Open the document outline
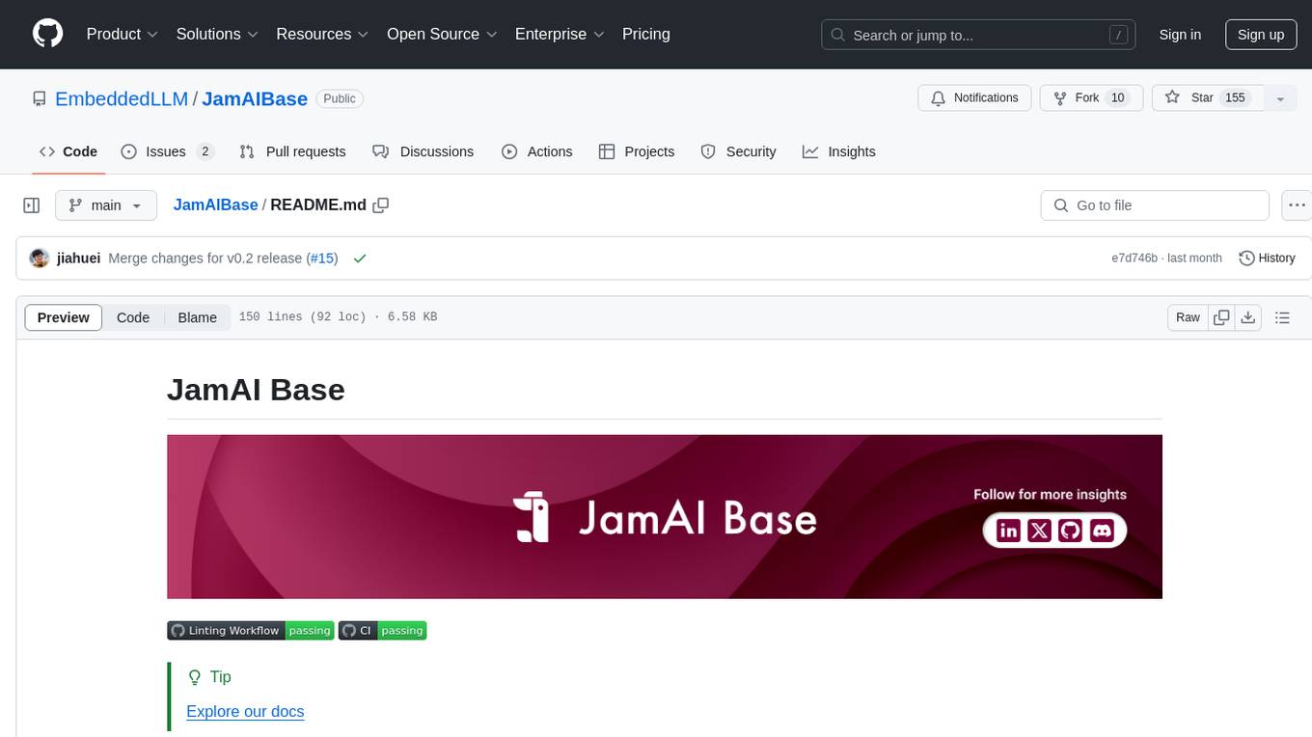Image resolution: width=1312 pixels, height=737 pixels. coord(1282,317)
